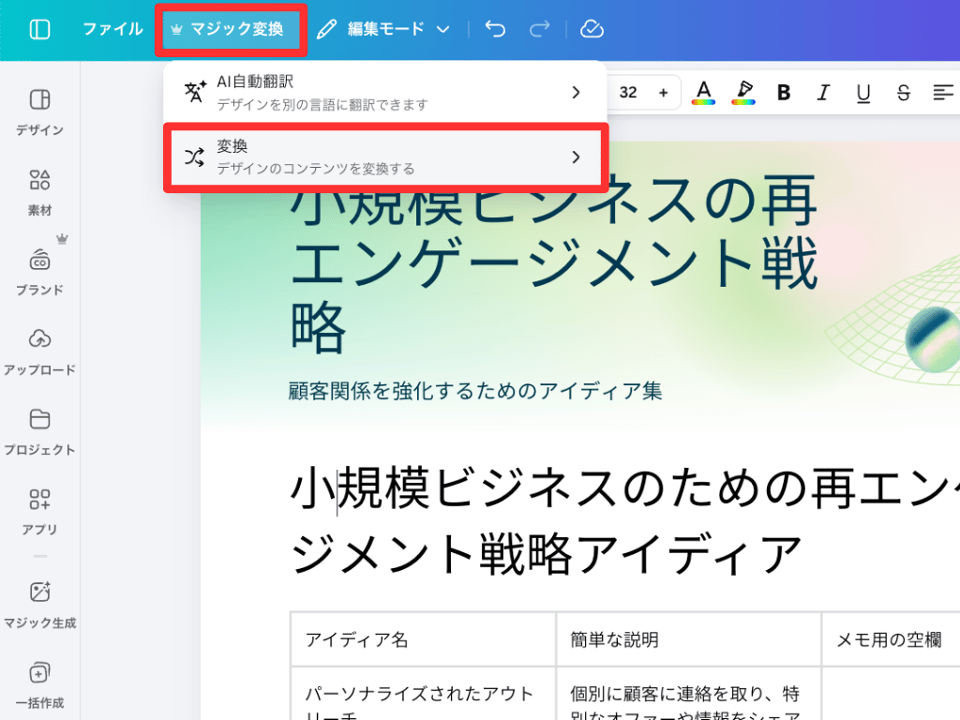The image size is (960, 720).
Task: Open the デザイン panel in the sidebar
Action: [x=38, y=111]
